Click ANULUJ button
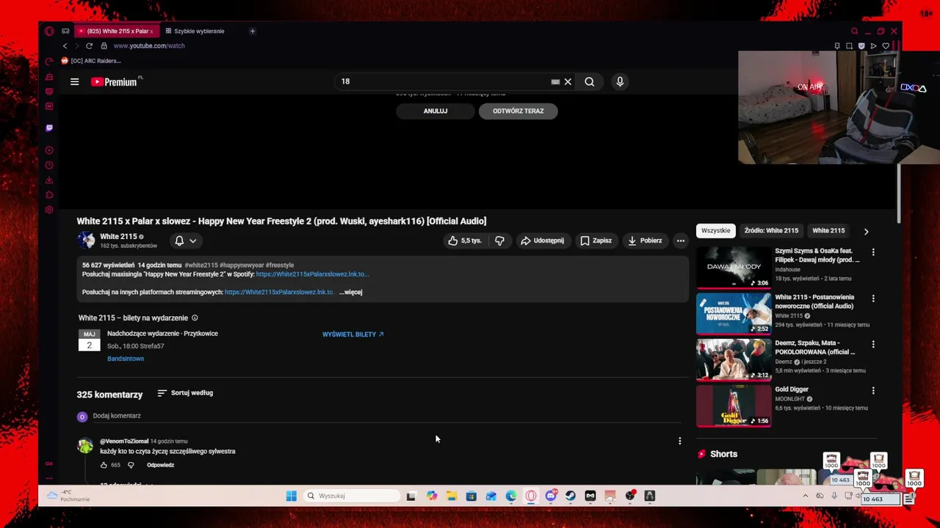Image resolution: width=940 pixels, height=528 pixels. [x=435, y=111]
